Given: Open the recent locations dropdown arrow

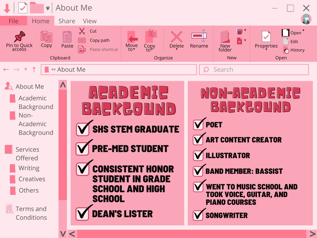Looking at the screenshot, I should point(26,70).
